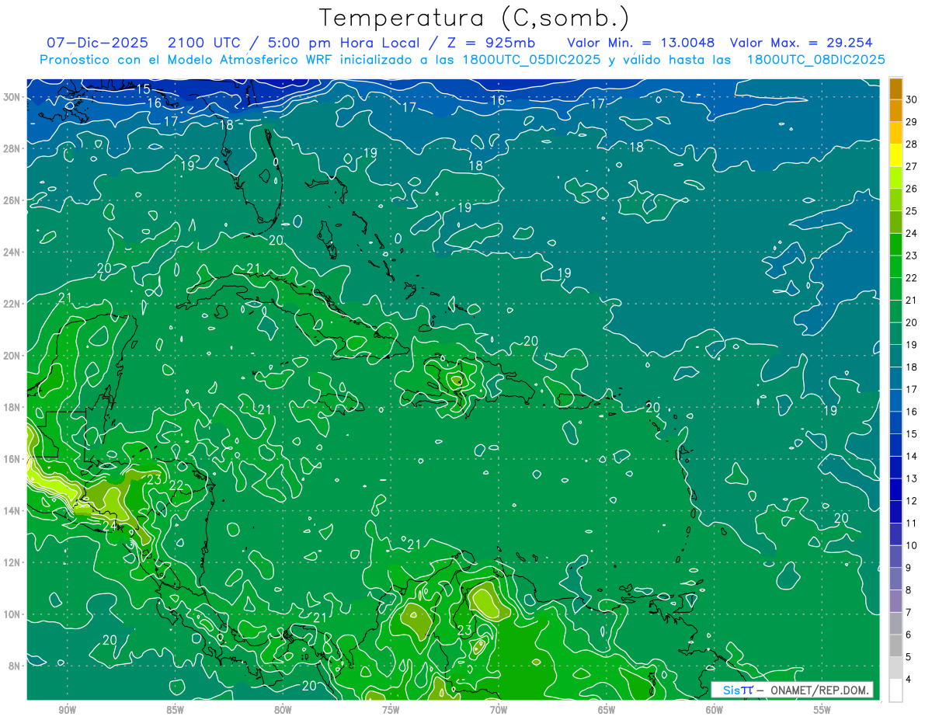This screenshot has height=720, width=932.
Task: Click the colorbar value label "30"
Action: click(x=911, y=99)
